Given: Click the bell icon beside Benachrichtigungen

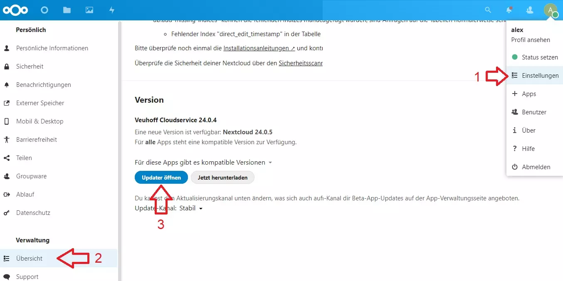Looking at the screenshot, I should click(x=7, y=85).
